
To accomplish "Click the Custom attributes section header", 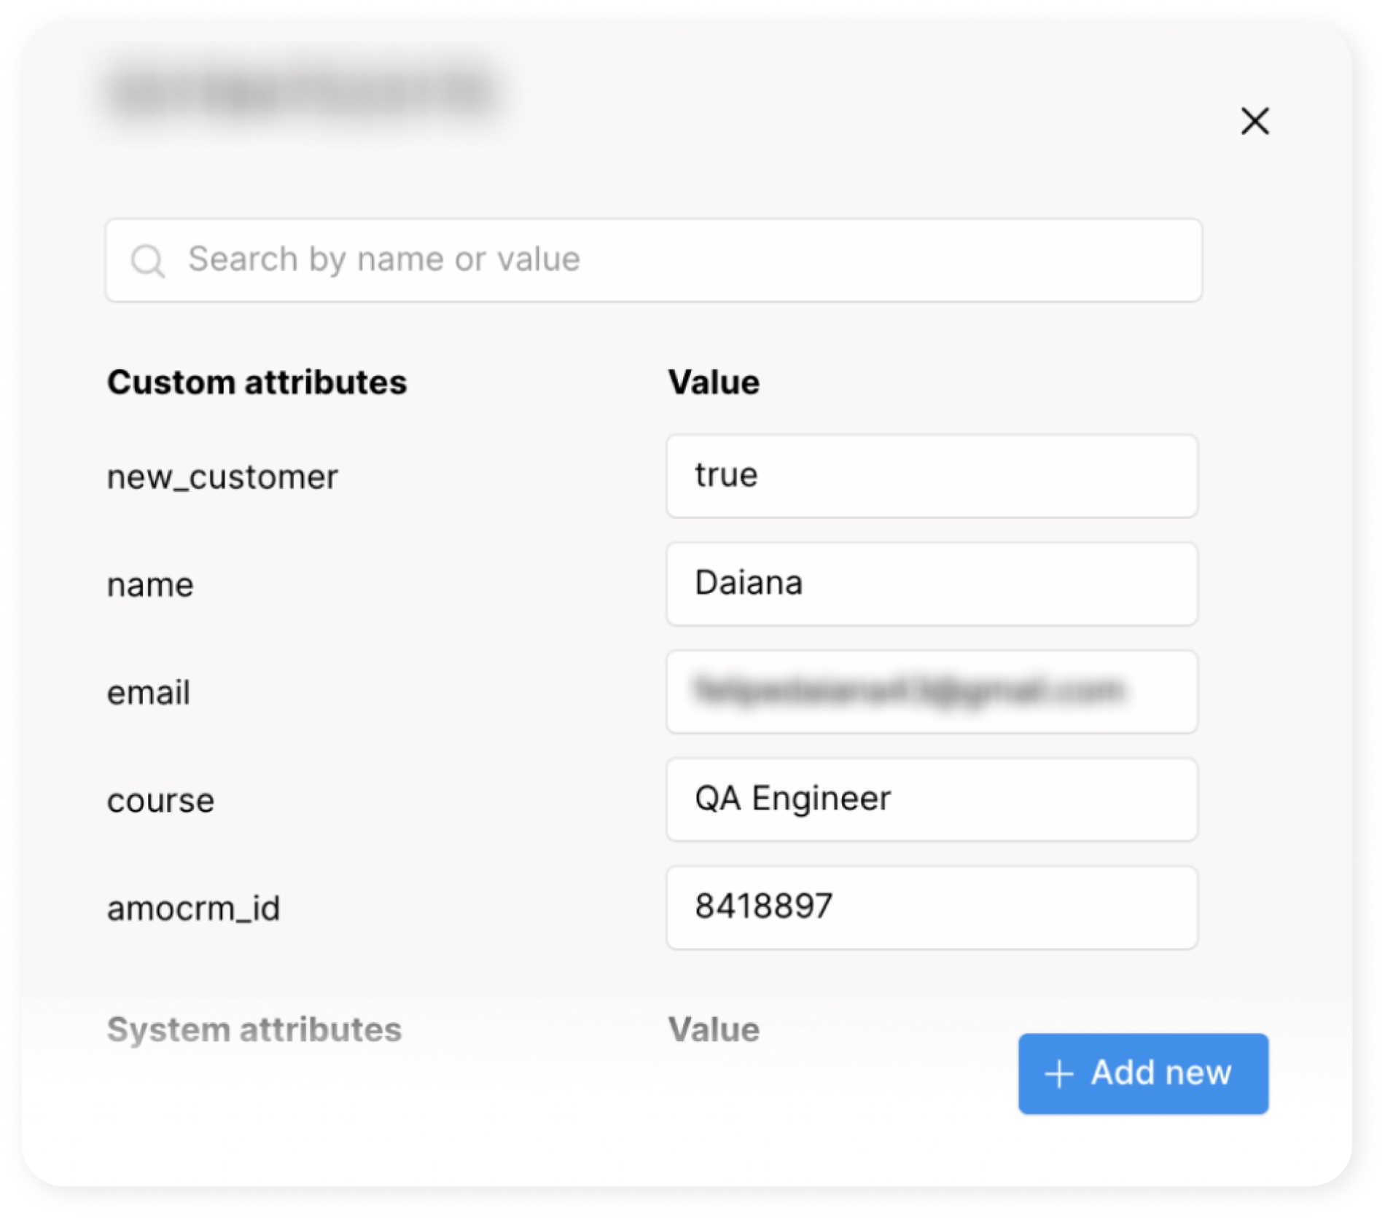I will click(257, 380).
